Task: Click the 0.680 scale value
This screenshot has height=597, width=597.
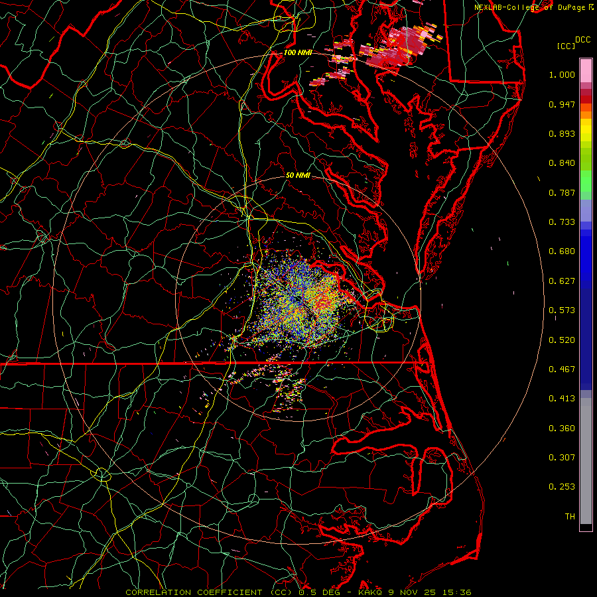Action: [x=562, y=251]
